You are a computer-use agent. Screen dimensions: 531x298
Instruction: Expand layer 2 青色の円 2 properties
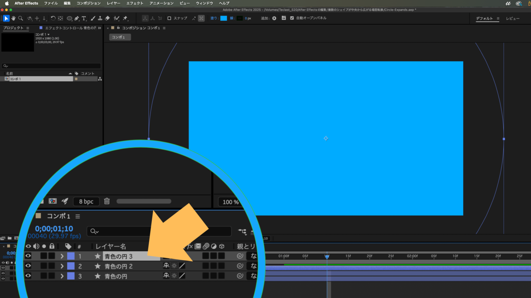(62, 266)
